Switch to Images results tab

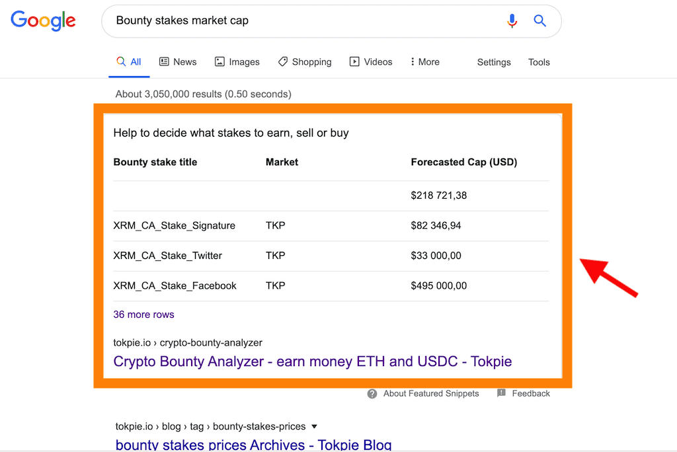point(237,61)
